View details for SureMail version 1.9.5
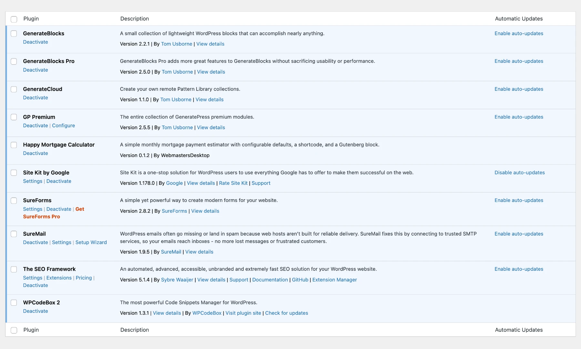 [199, 252]
